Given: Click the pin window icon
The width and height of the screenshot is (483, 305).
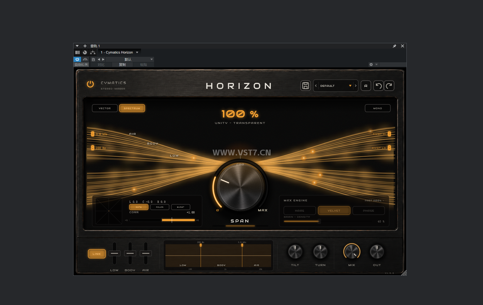Looking at the screenshot, I should (394, 46).
